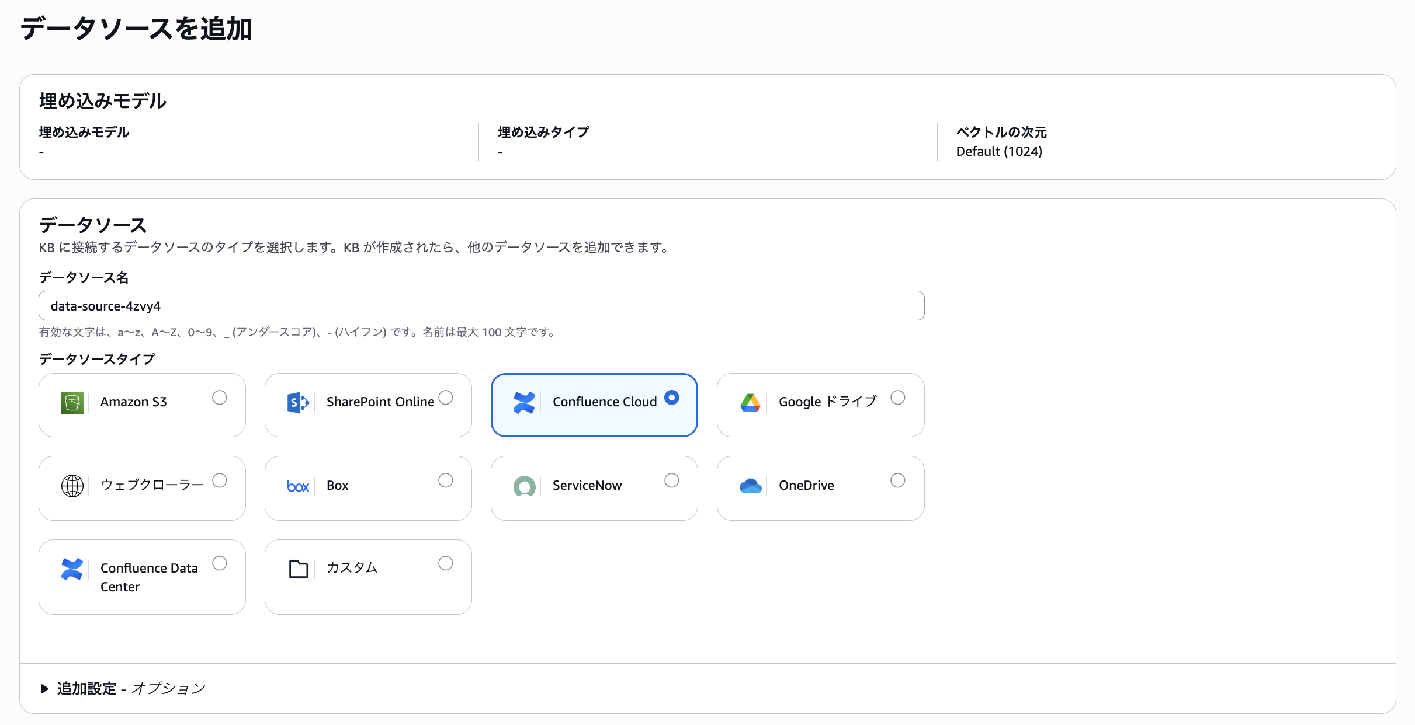Click the OneDrive cloud icon

750,486
